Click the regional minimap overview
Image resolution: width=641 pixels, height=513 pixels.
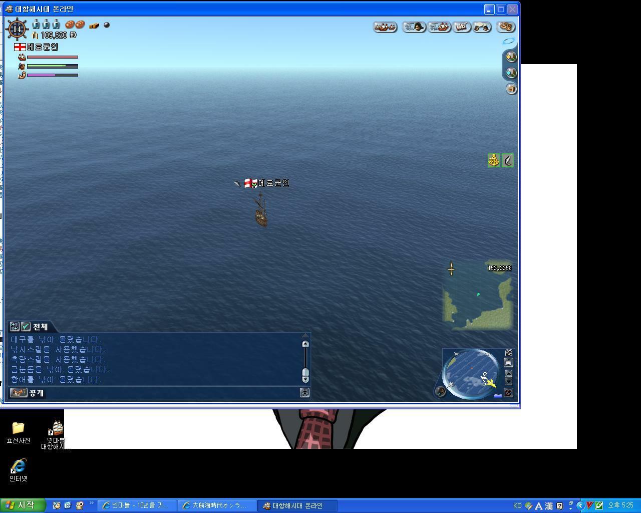(477, 296)
